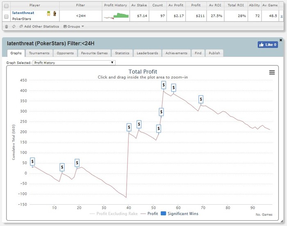Image resolution: width=287 pixels, height=226 pixels.
Task: Expand the Groups dropdown
Action: 73,27
